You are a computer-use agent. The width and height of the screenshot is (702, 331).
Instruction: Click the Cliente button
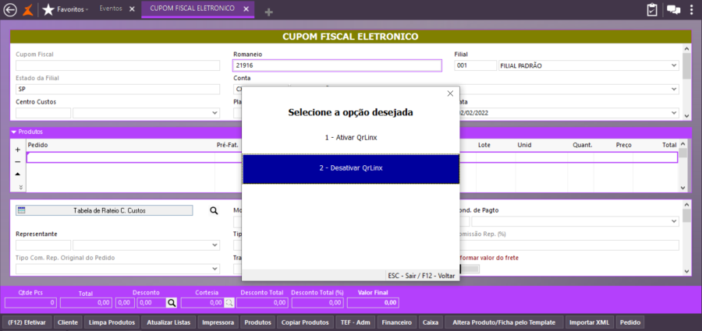68,322
